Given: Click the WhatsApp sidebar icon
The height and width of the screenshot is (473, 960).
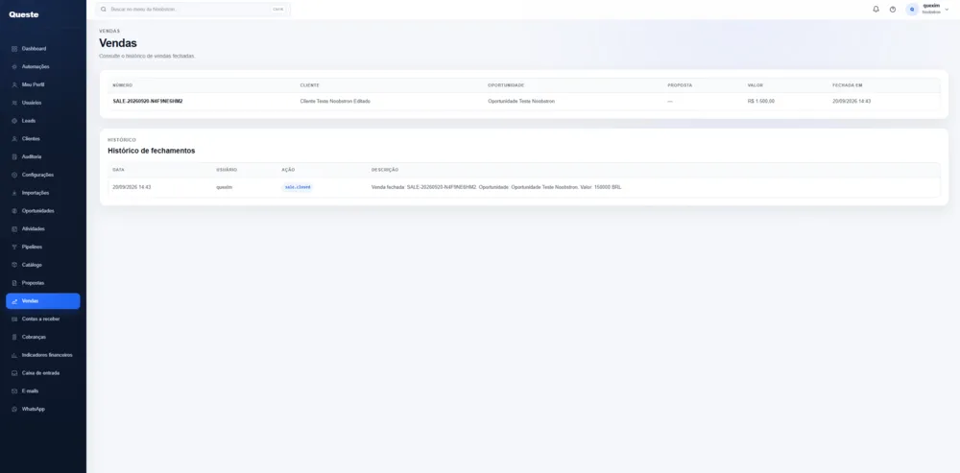Looking at the screenshot, I should click(14, 410).
